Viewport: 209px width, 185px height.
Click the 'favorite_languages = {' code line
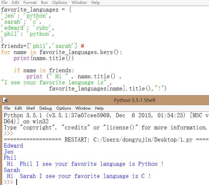point(36,10)
